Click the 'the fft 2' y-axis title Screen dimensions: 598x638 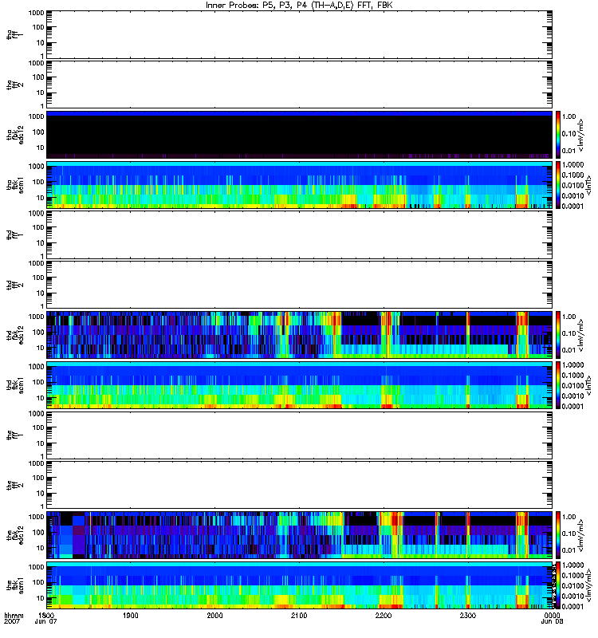[14, 485]
